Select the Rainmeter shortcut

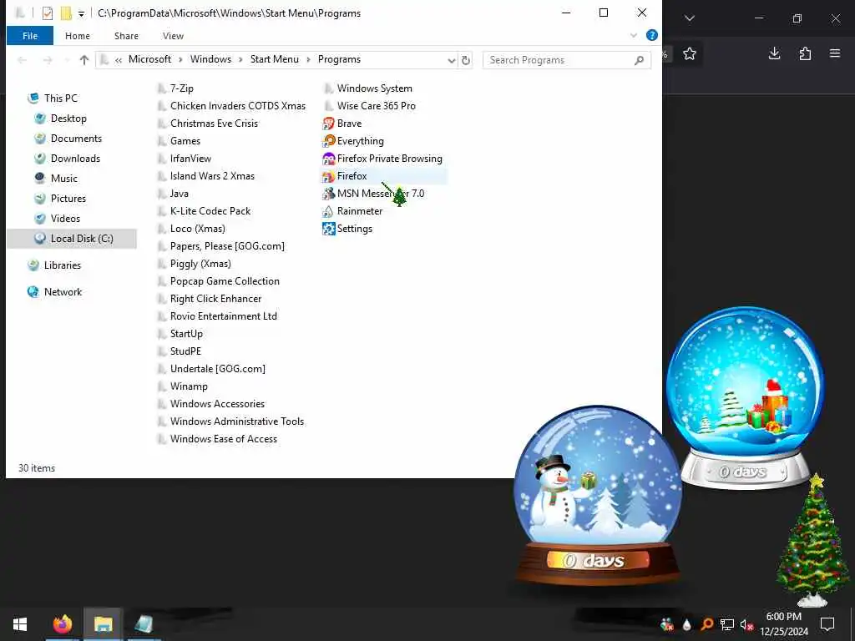coord(352,211)
